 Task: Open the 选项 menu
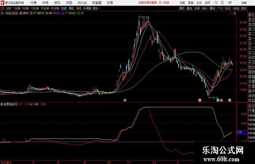pos(208,3)
